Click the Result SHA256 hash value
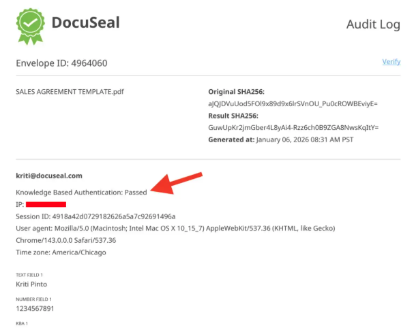This screenshot has width=414, height=330. [x=293, y=128]
